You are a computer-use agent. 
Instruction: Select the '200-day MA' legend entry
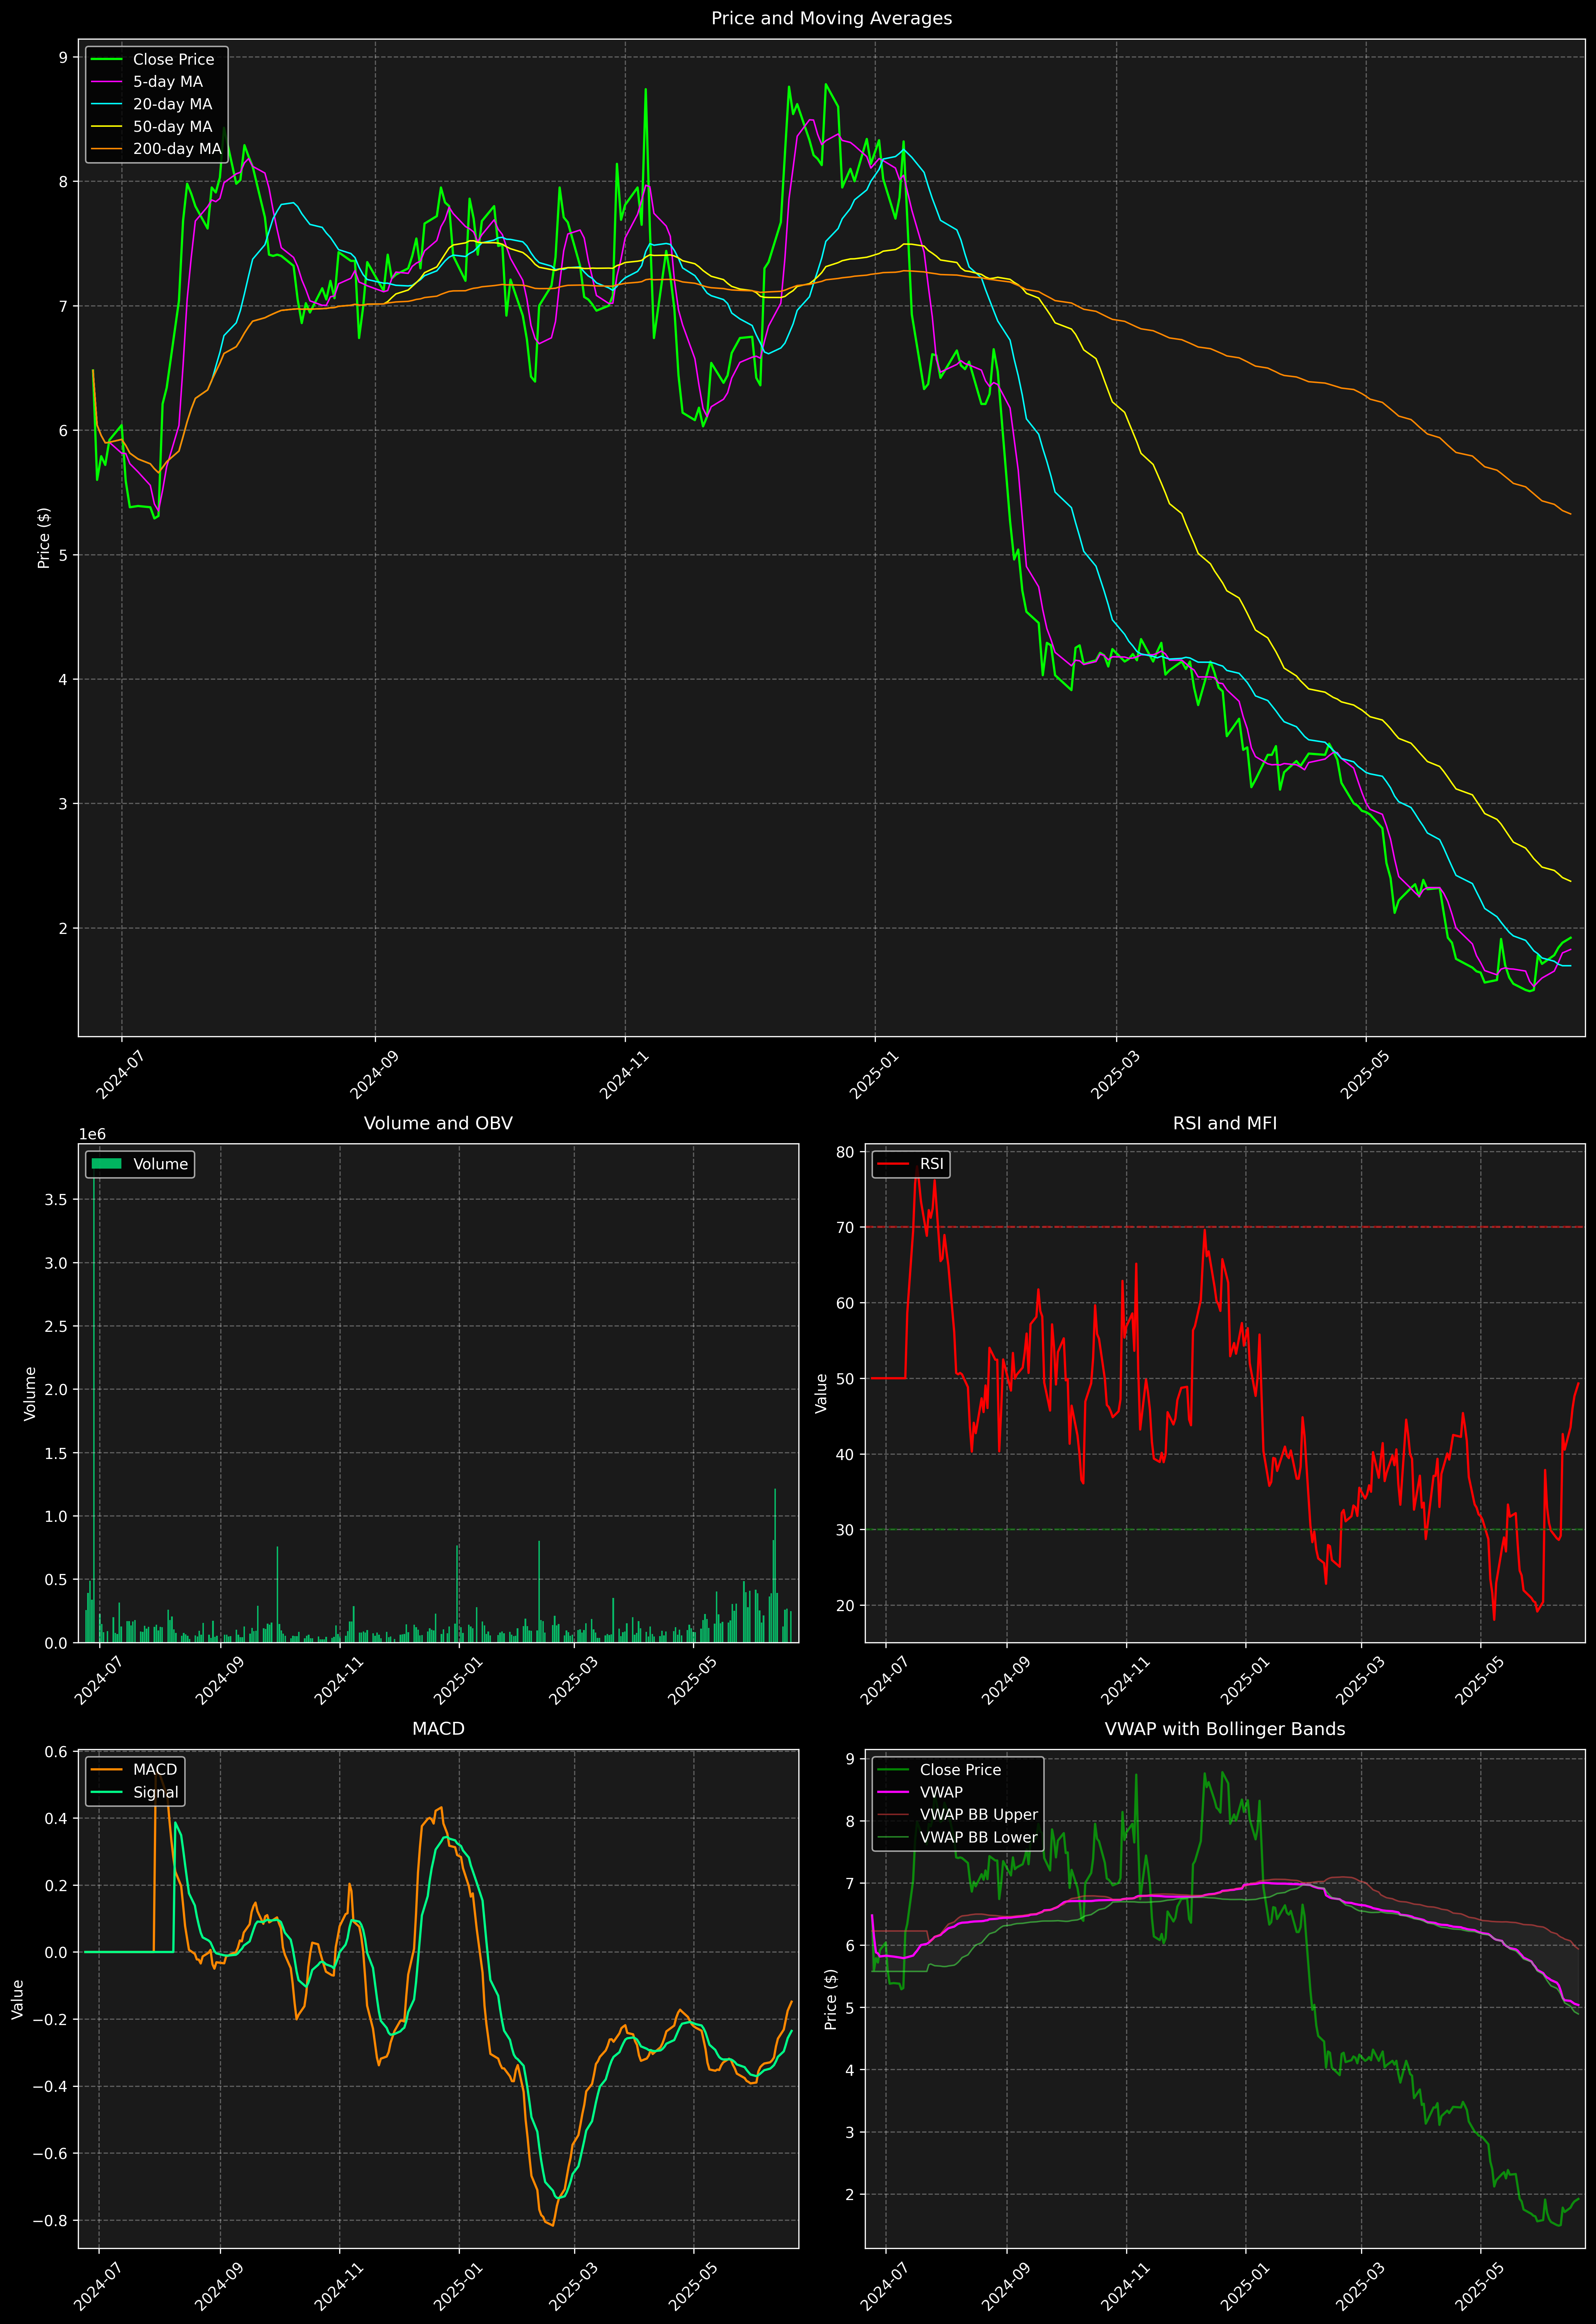(x=177, y=149)
